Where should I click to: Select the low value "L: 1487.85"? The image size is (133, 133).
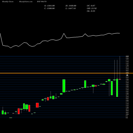click(71, 8)
